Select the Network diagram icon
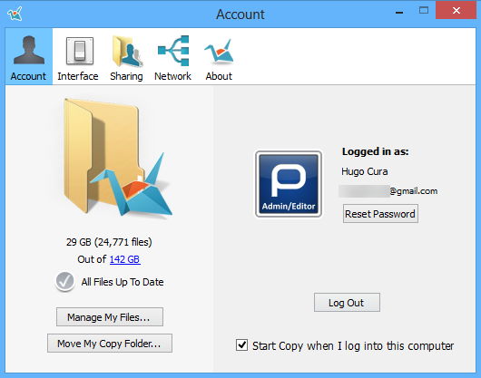 173,51
